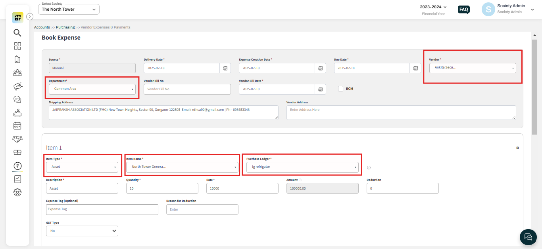Viewport: 542px width, 249px height.
Task: Click Accounts in the breadcrumb
Action: tap(42, 27)
